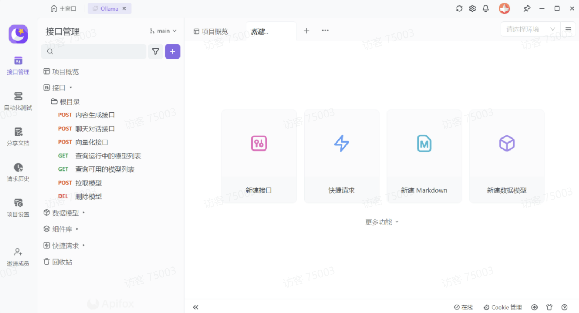
Task: Open the 分享文档 sidebar section
Action: (x=18, y=137)
